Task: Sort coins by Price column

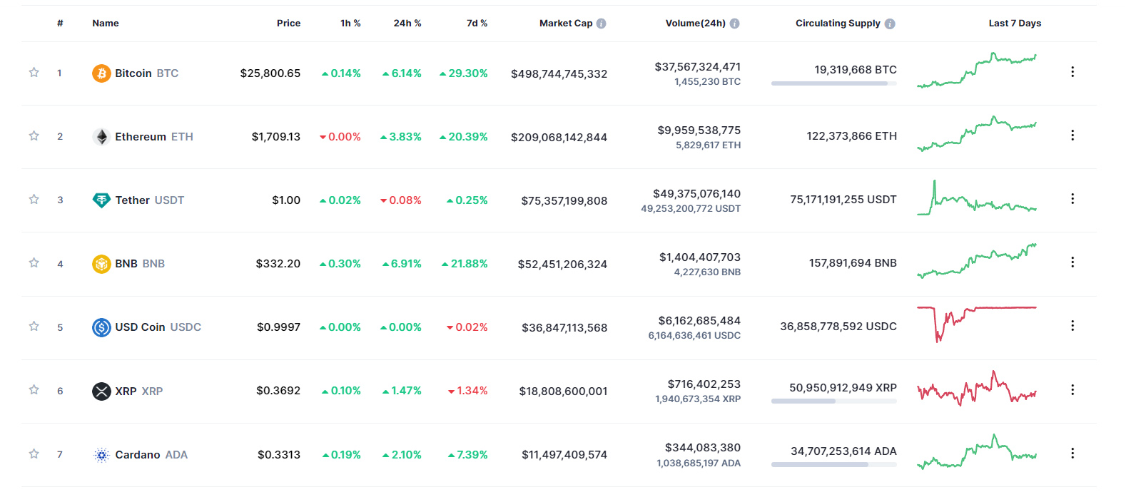Action: [x=288, y=24]
